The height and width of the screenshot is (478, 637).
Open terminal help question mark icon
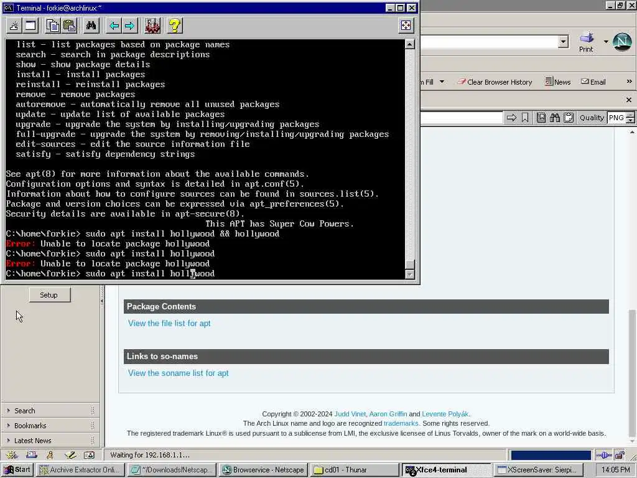pos(175,26)
